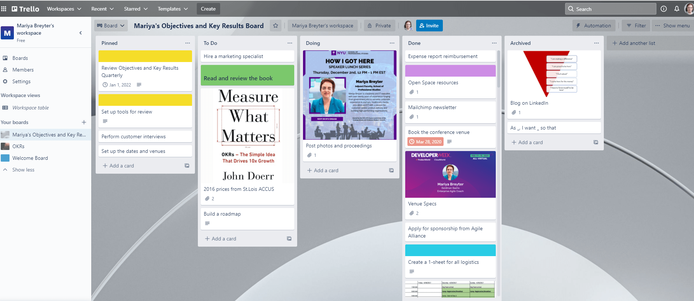Click the Trello home logo
The image size is (694, 301).
coord(25,9)
